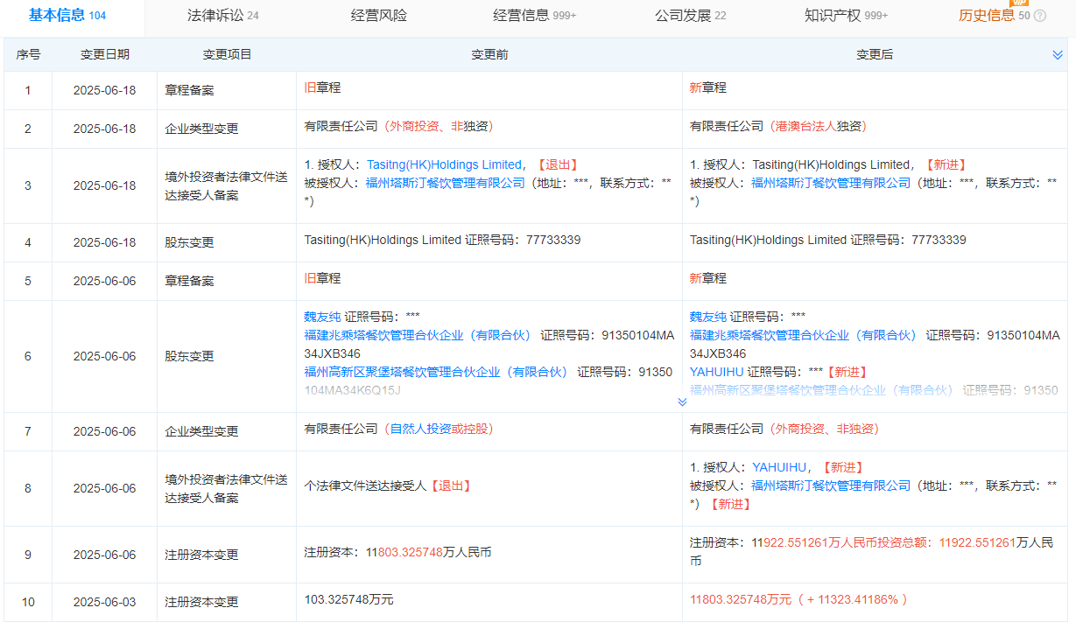Click sequence number 7 cell
Viewport: 1076px width, 629px height.
click(28, 431)
